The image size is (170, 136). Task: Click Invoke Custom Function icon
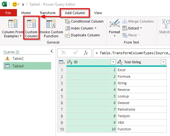tap(51, 24)
